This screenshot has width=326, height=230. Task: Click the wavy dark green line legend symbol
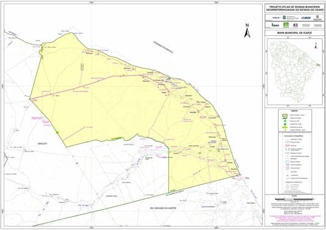(285, 118)
